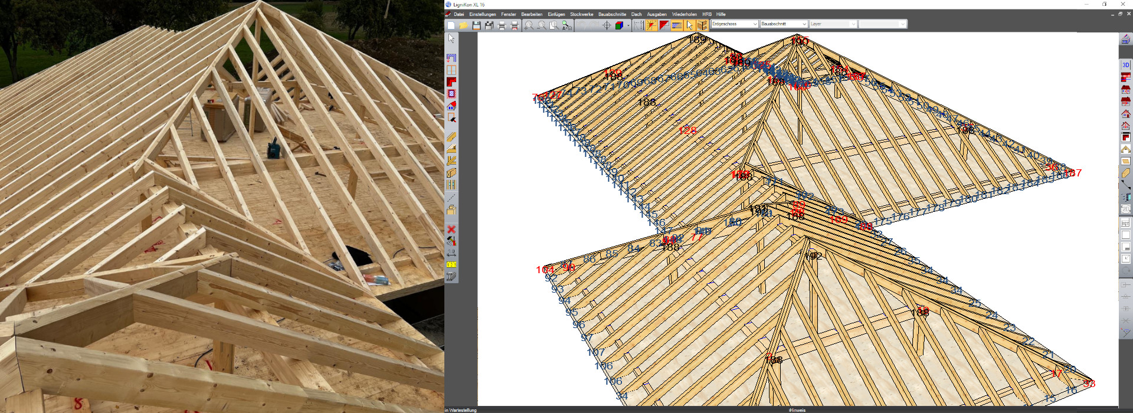Image resolution: width=1133 pixels, height=413 pixels.
Task: Open the Dach menu
Action: click(x=636, y=14)
